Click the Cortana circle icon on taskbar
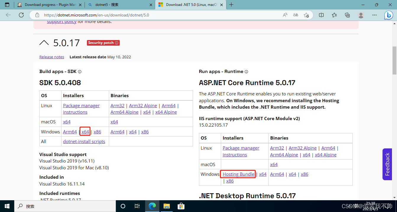 [x=123, y=206]
